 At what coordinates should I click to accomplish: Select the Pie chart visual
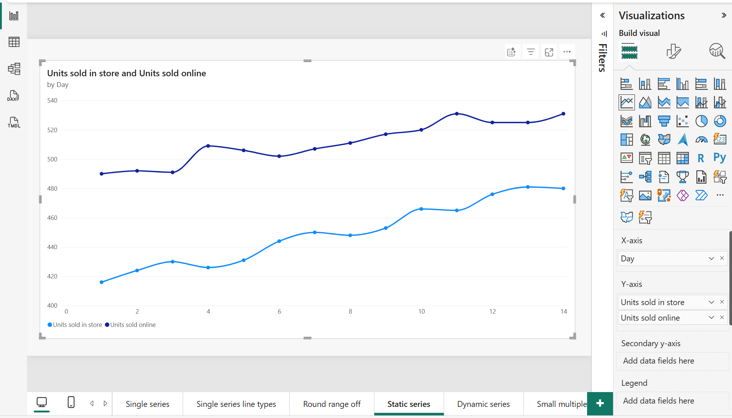[x=702, y=121]
